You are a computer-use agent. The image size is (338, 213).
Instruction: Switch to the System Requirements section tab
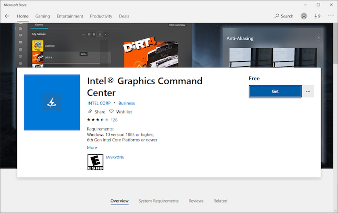(x=158, y=201)
